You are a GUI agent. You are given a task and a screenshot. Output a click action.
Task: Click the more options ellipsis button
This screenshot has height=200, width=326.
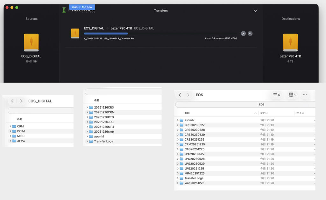tap(305, 95)
